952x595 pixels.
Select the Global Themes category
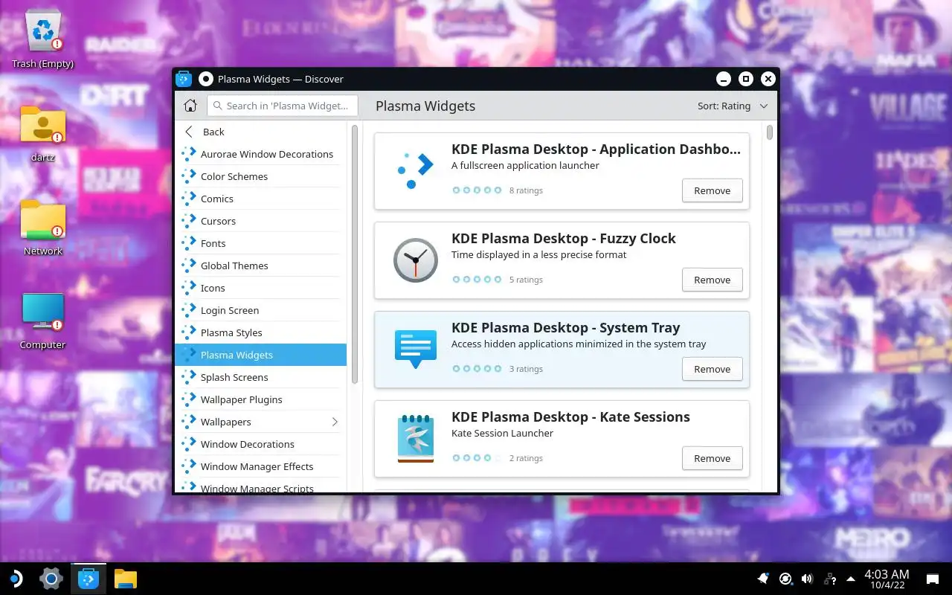260,266
